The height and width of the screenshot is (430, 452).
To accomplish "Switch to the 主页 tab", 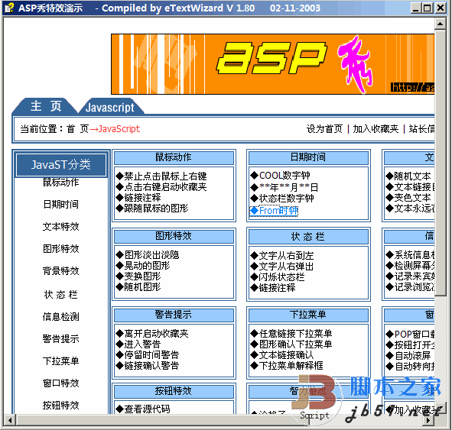I will coord(46,106).
